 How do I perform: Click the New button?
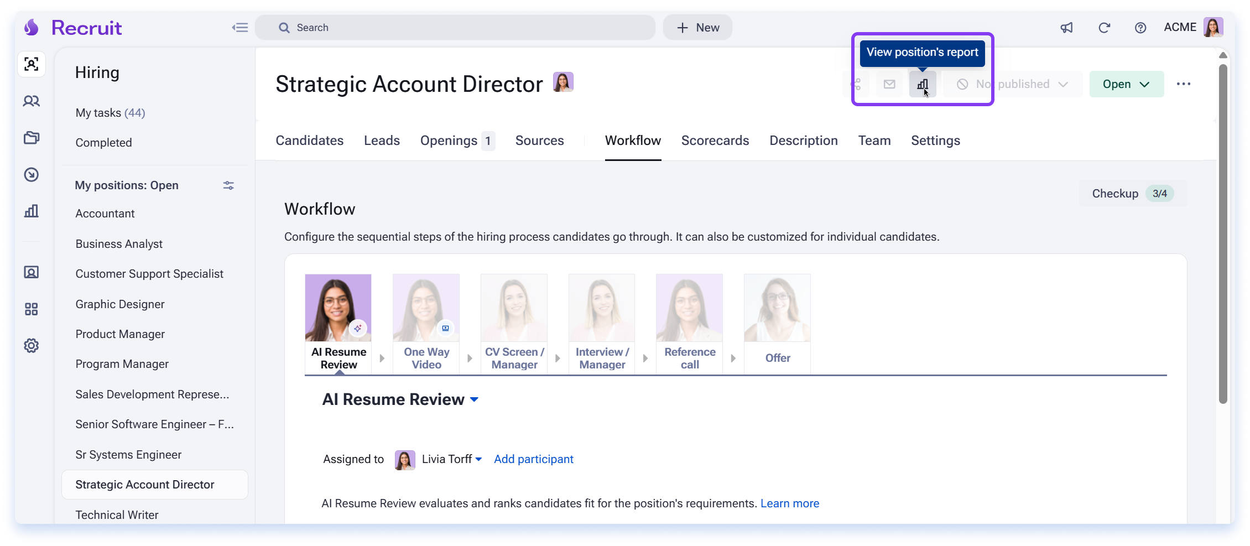(x=698, y=28)
